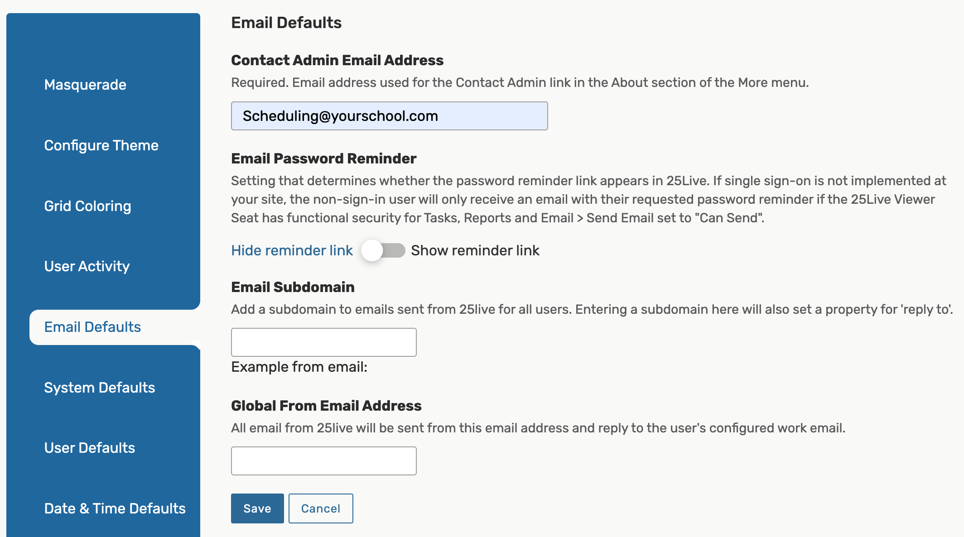The image size is (964, 537).
Task: Click the 'Global From Email Address' heading
Action: [x=326, y=406]
